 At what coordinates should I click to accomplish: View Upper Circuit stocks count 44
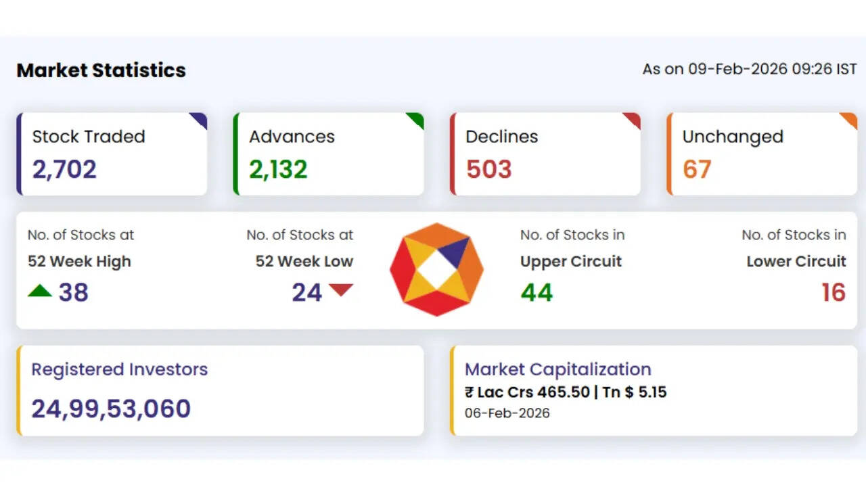(x=537, y=292)
